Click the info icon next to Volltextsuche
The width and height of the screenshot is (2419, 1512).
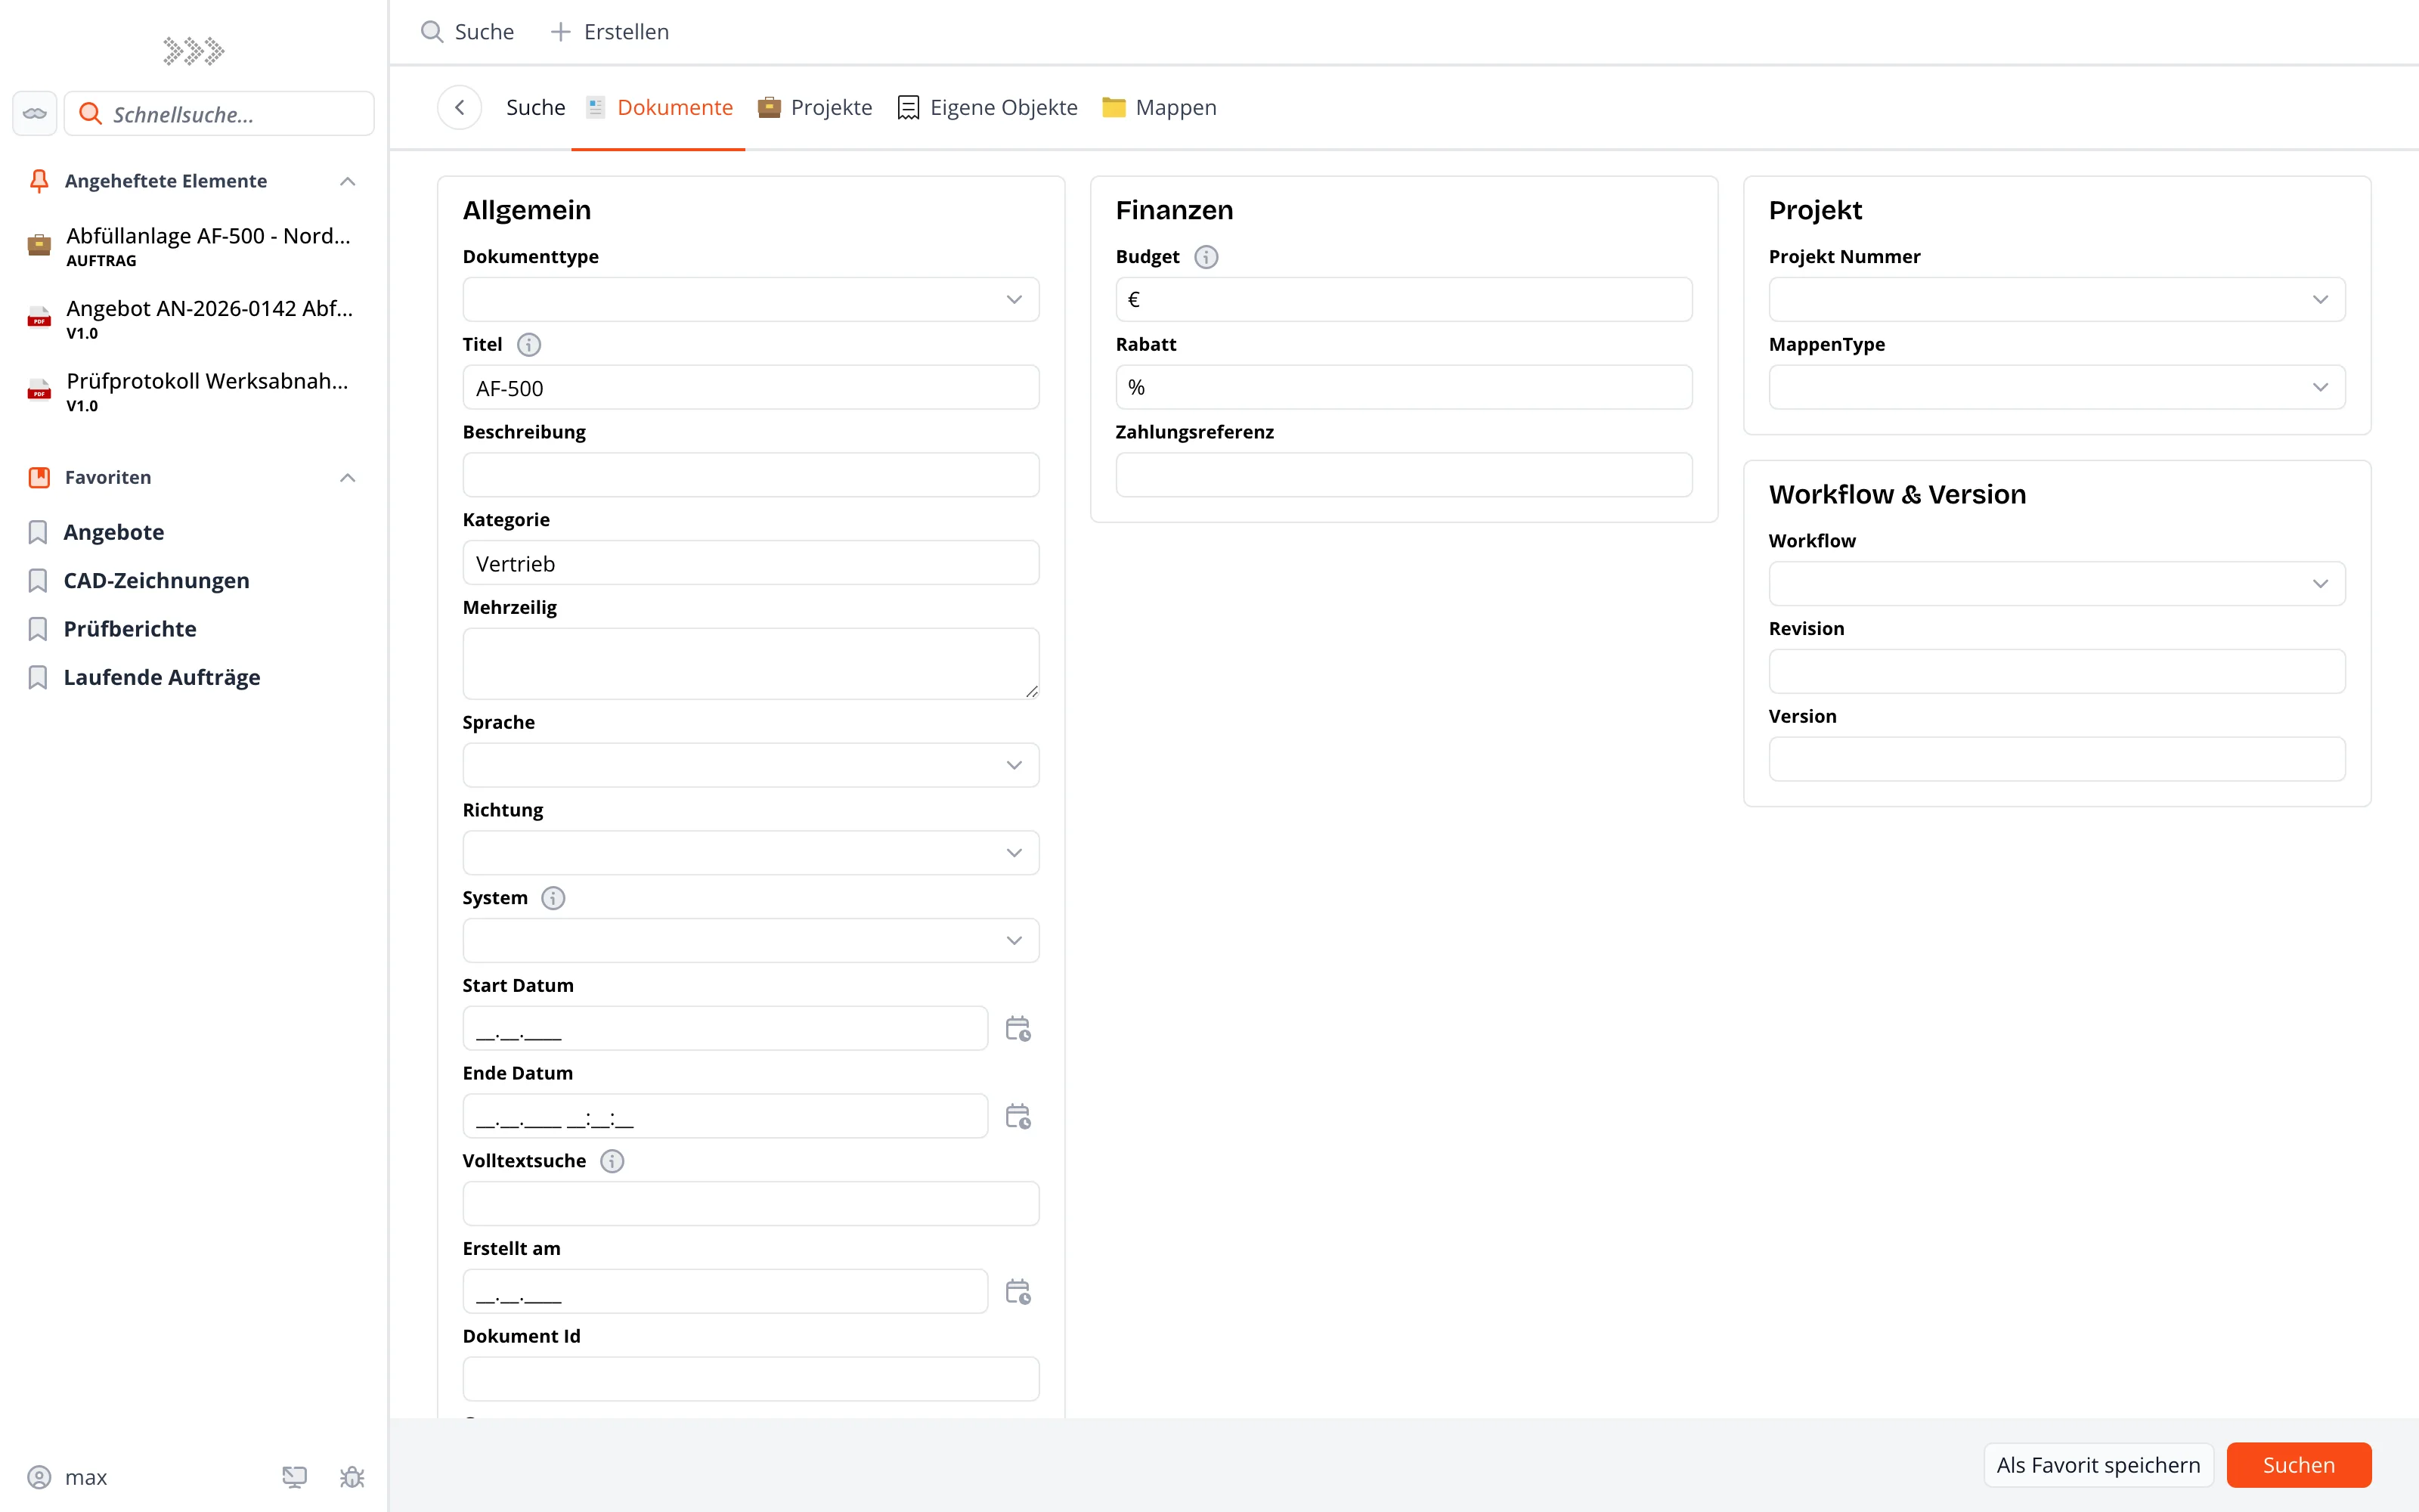(x=612, y=1161)
